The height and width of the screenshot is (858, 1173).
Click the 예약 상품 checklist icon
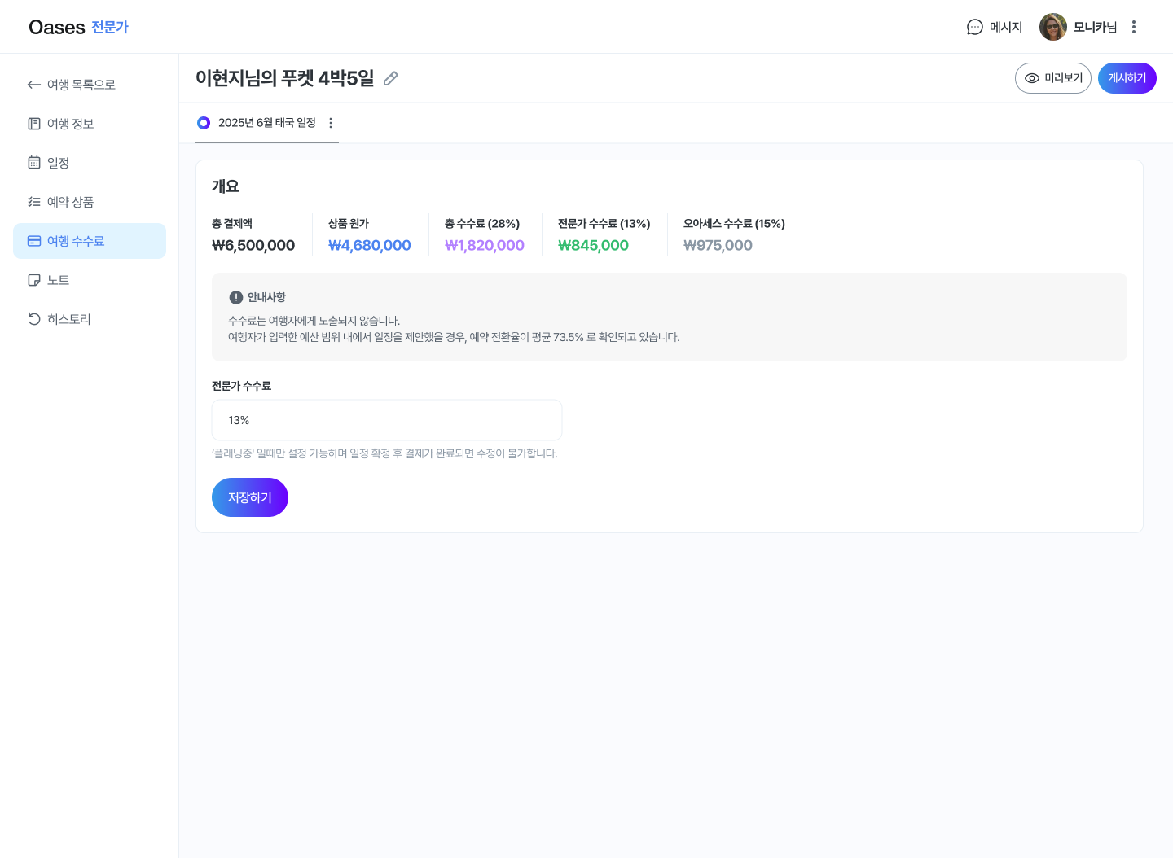click(x=34, y=202)
